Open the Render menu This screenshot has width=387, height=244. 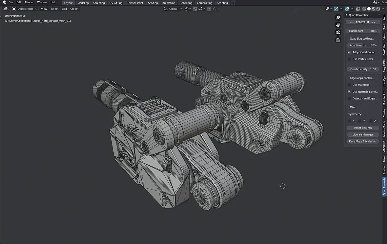pyautogui.click(x=29, y=2)
